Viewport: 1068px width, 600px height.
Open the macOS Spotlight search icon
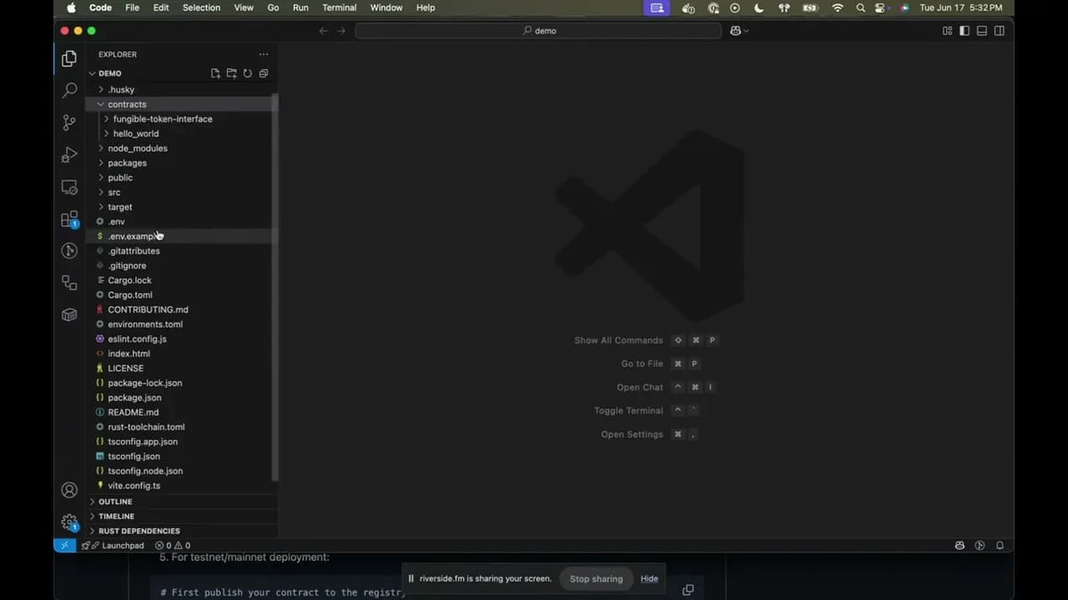pyautogui.click(x=860, y=8)
